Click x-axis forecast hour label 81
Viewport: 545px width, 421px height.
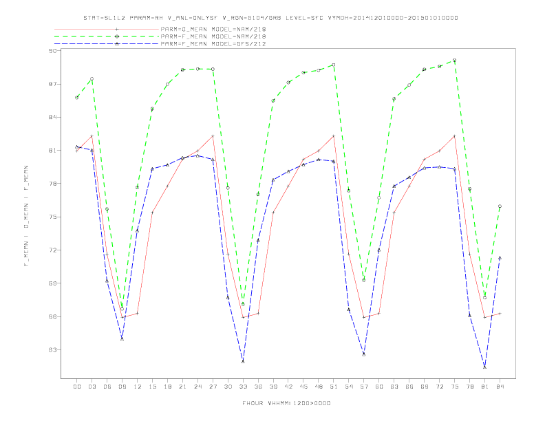(485, 387)
